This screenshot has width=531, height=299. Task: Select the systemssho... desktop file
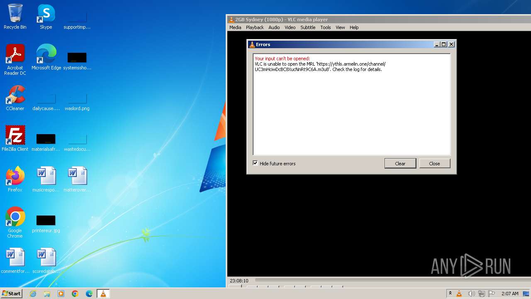click(77, 61)
